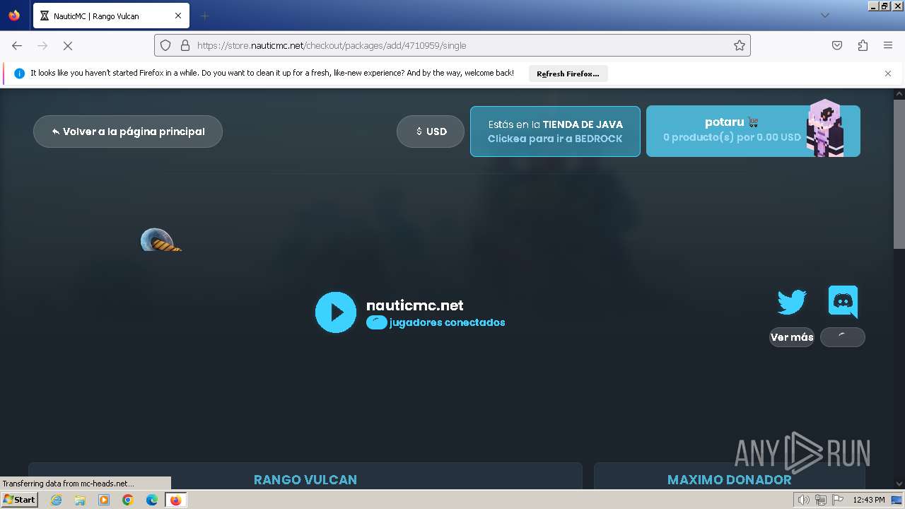Bookmark this page with the star
The height and width of the screenshot is (509, 905).
[x=740, y=45]
